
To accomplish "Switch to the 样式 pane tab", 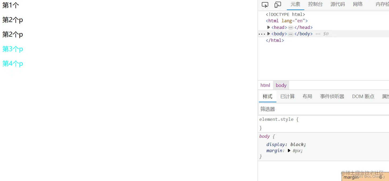I will (x=267, y=96).
